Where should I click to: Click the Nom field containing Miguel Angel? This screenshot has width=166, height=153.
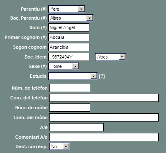pyautogui.click(x=69, y=27)
